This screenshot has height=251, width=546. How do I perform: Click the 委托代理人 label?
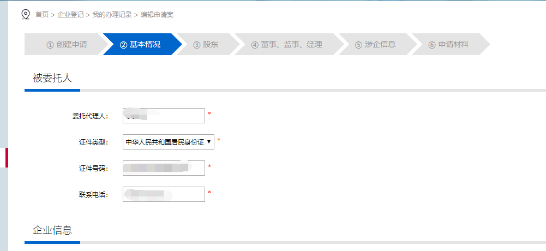(90, 116)
